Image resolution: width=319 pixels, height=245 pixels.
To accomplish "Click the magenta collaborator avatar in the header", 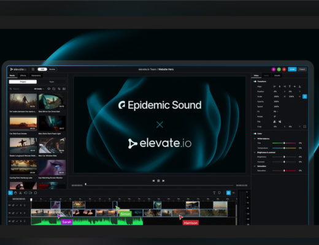I will click(274, 69).
